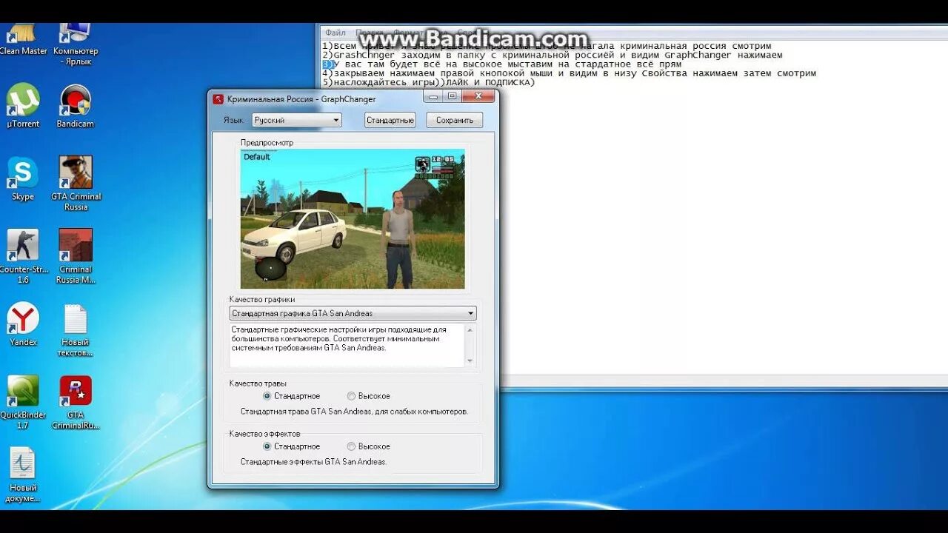
Task: Open the Компьютер - Ярлык desktop shortcut
Action: (x=76, y=44)
